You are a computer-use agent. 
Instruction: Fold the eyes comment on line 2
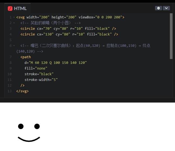(x=14, y=23)
